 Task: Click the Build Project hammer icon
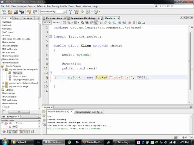point(70,12)
